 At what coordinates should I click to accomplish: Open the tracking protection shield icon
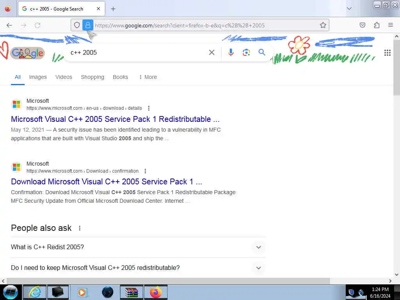pyautogui.click(x=77, y=25)
